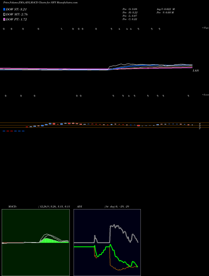This screenshot has width=209, height=276.
Task: Select the 'DOW PT: 1.72' legend text
Action: pyautogui.click(x=16, y=19)
